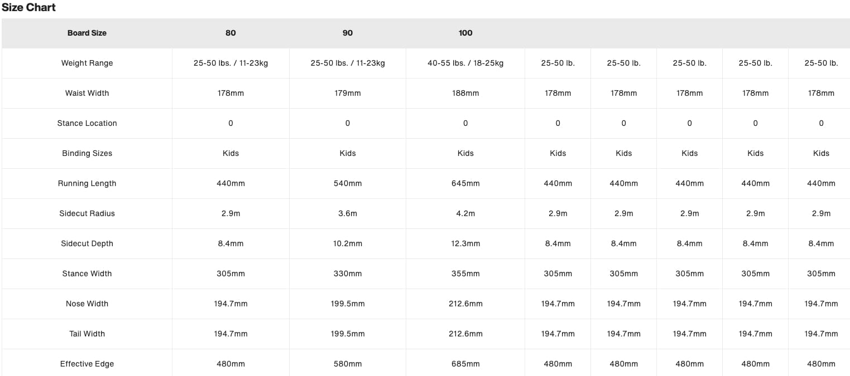Click the 645mm running length value

click(465, 183)
